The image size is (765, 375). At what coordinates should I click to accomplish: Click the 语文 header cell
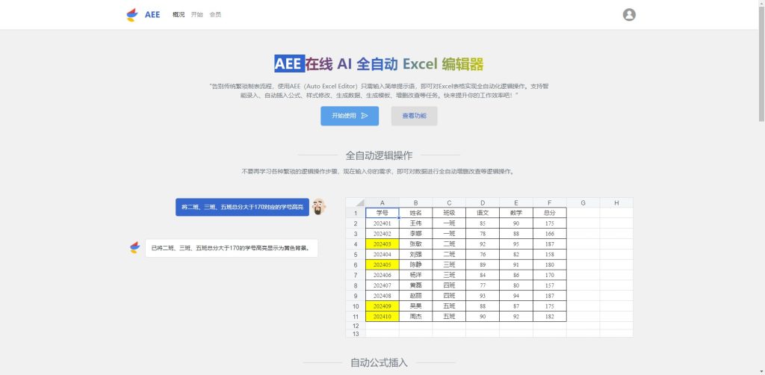pyautogui.click(x=483, y=213)
